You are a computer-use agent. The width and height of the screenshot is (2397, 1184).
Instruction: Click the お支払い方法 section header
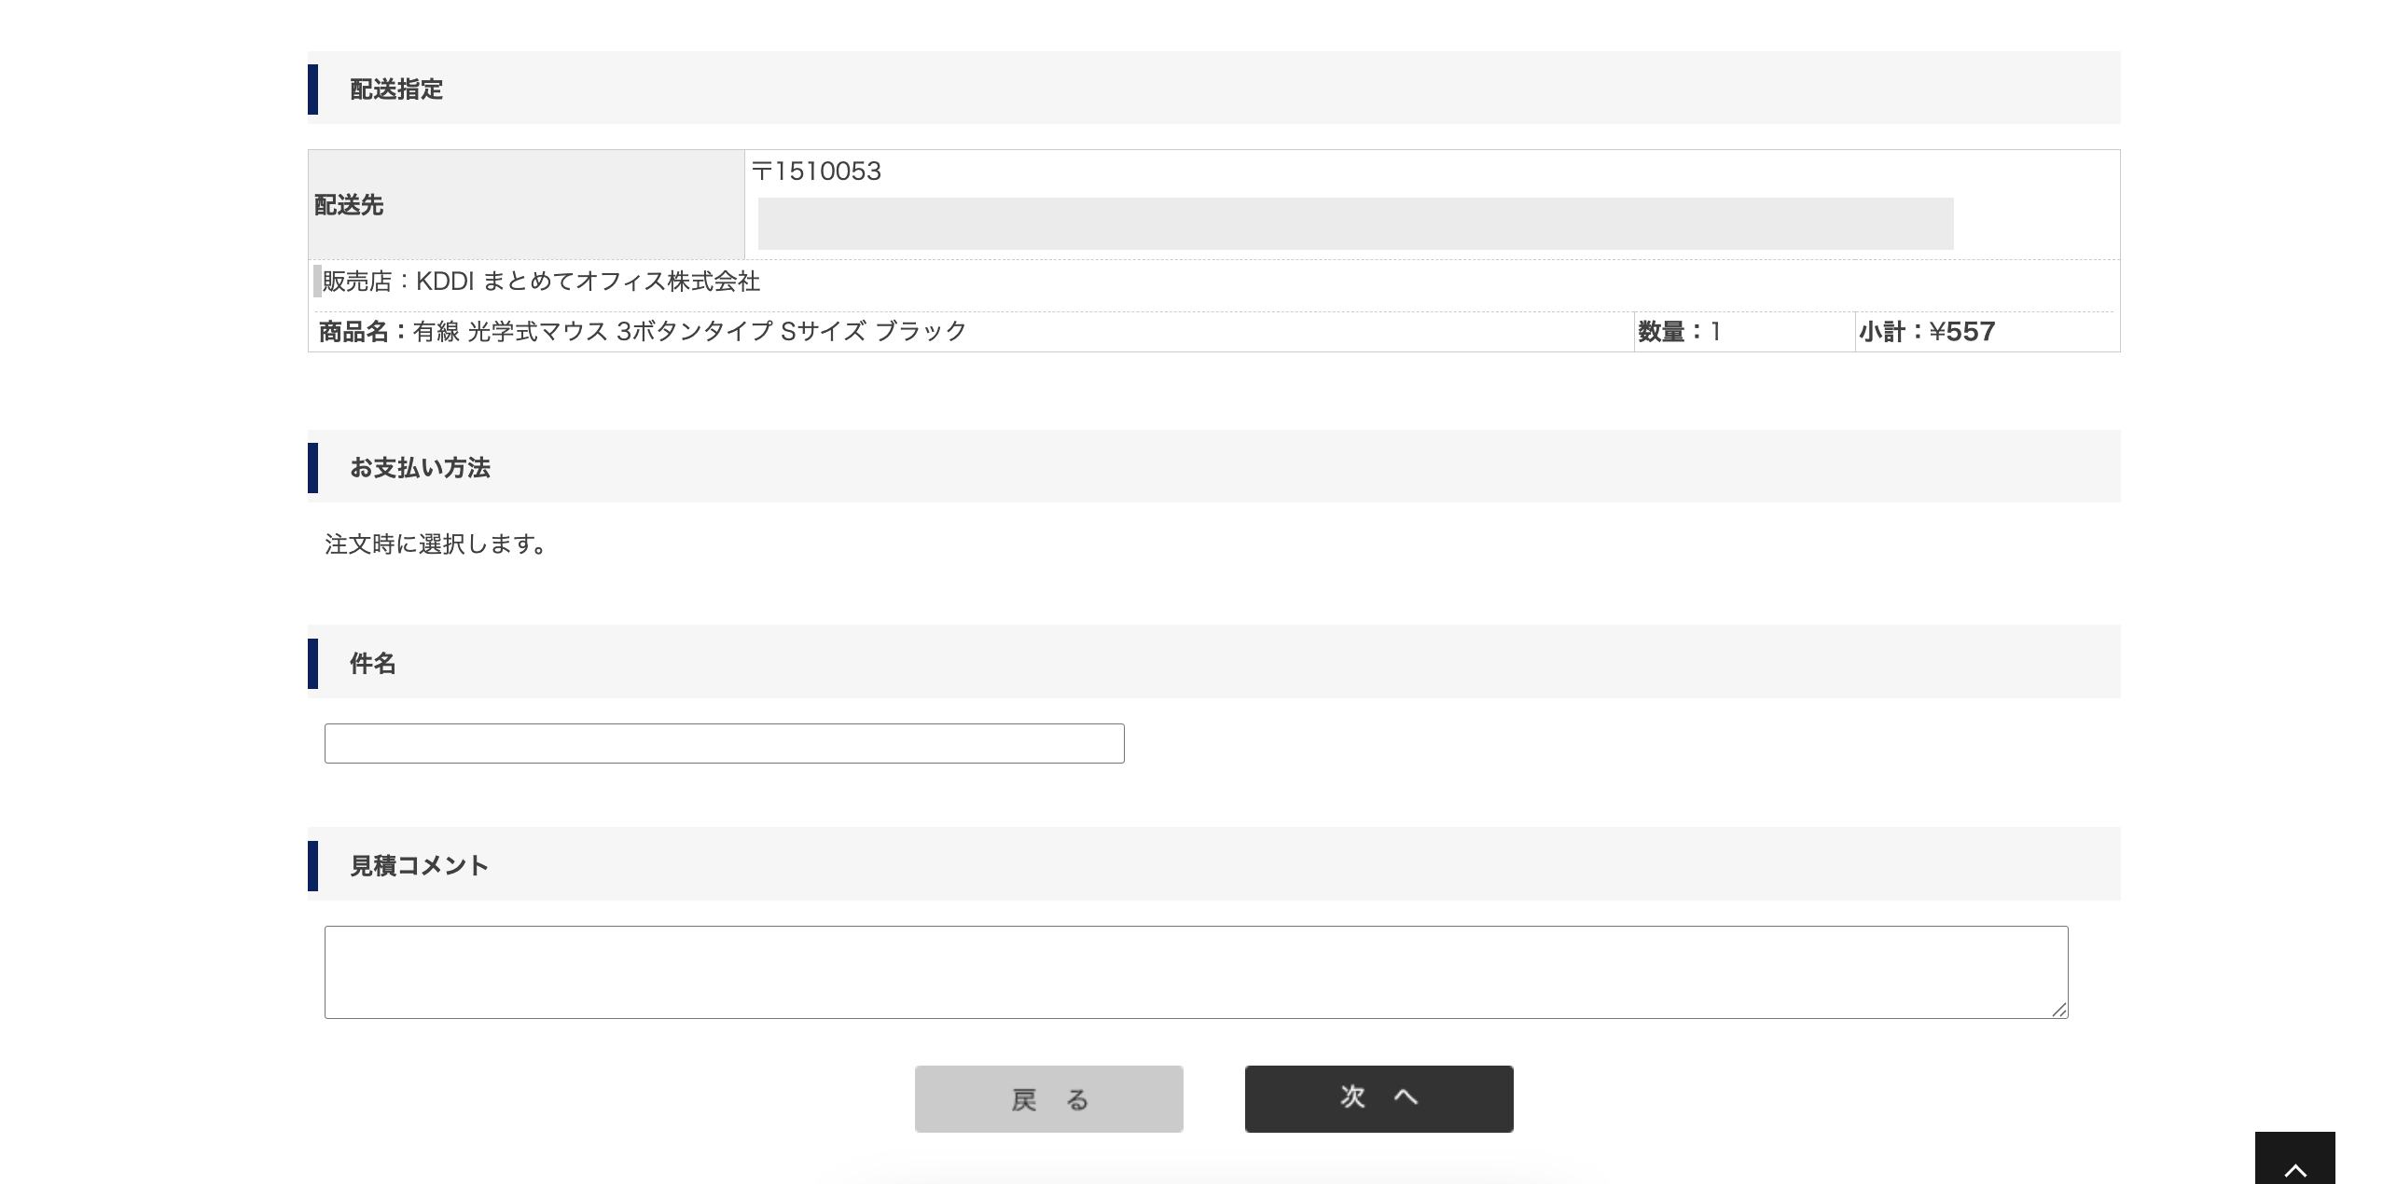click(422, 468)
